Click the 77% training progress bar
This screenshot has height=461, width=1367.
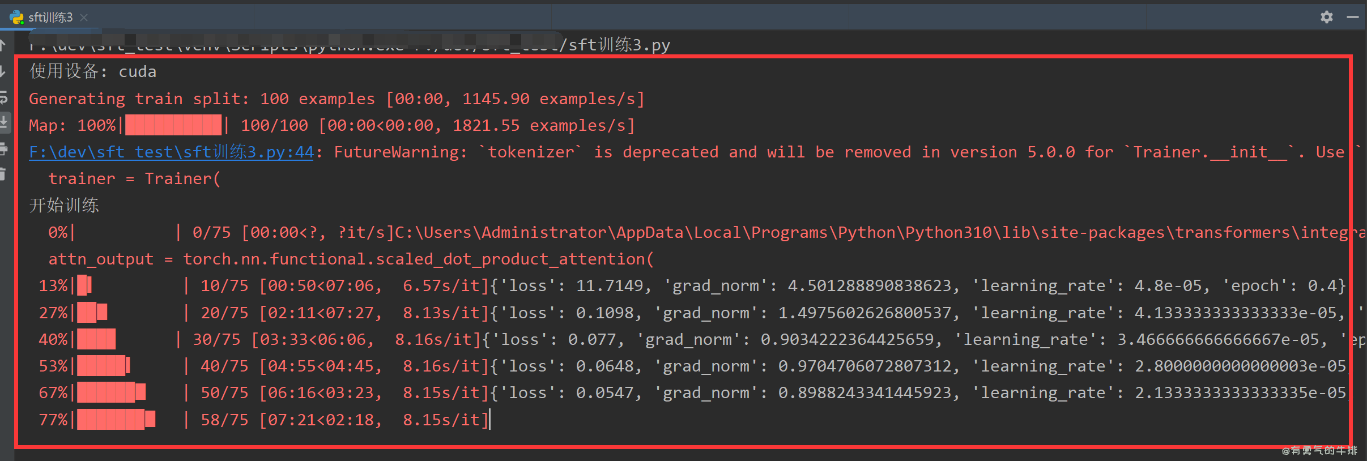coord(116,420)
